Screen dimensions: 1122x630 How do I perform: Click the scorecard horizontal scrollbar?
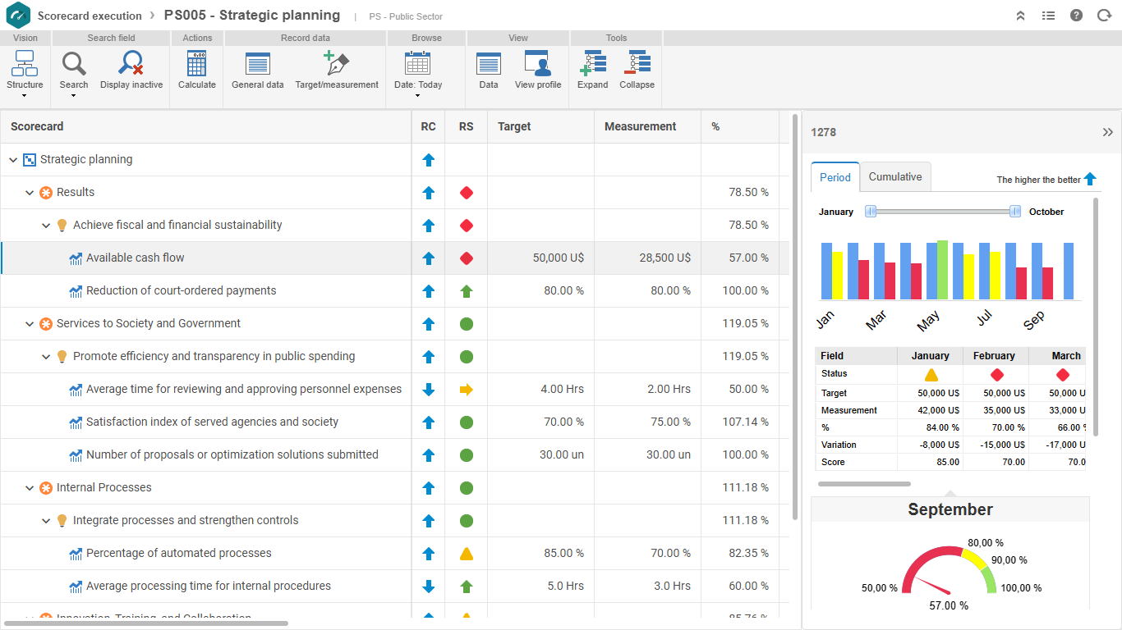(x=145, y=623)
